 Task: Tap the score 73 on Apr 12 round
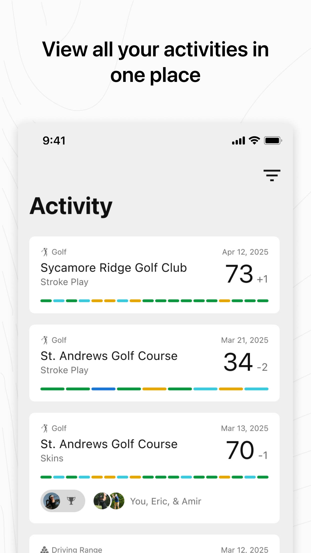[x=239, y=274]
